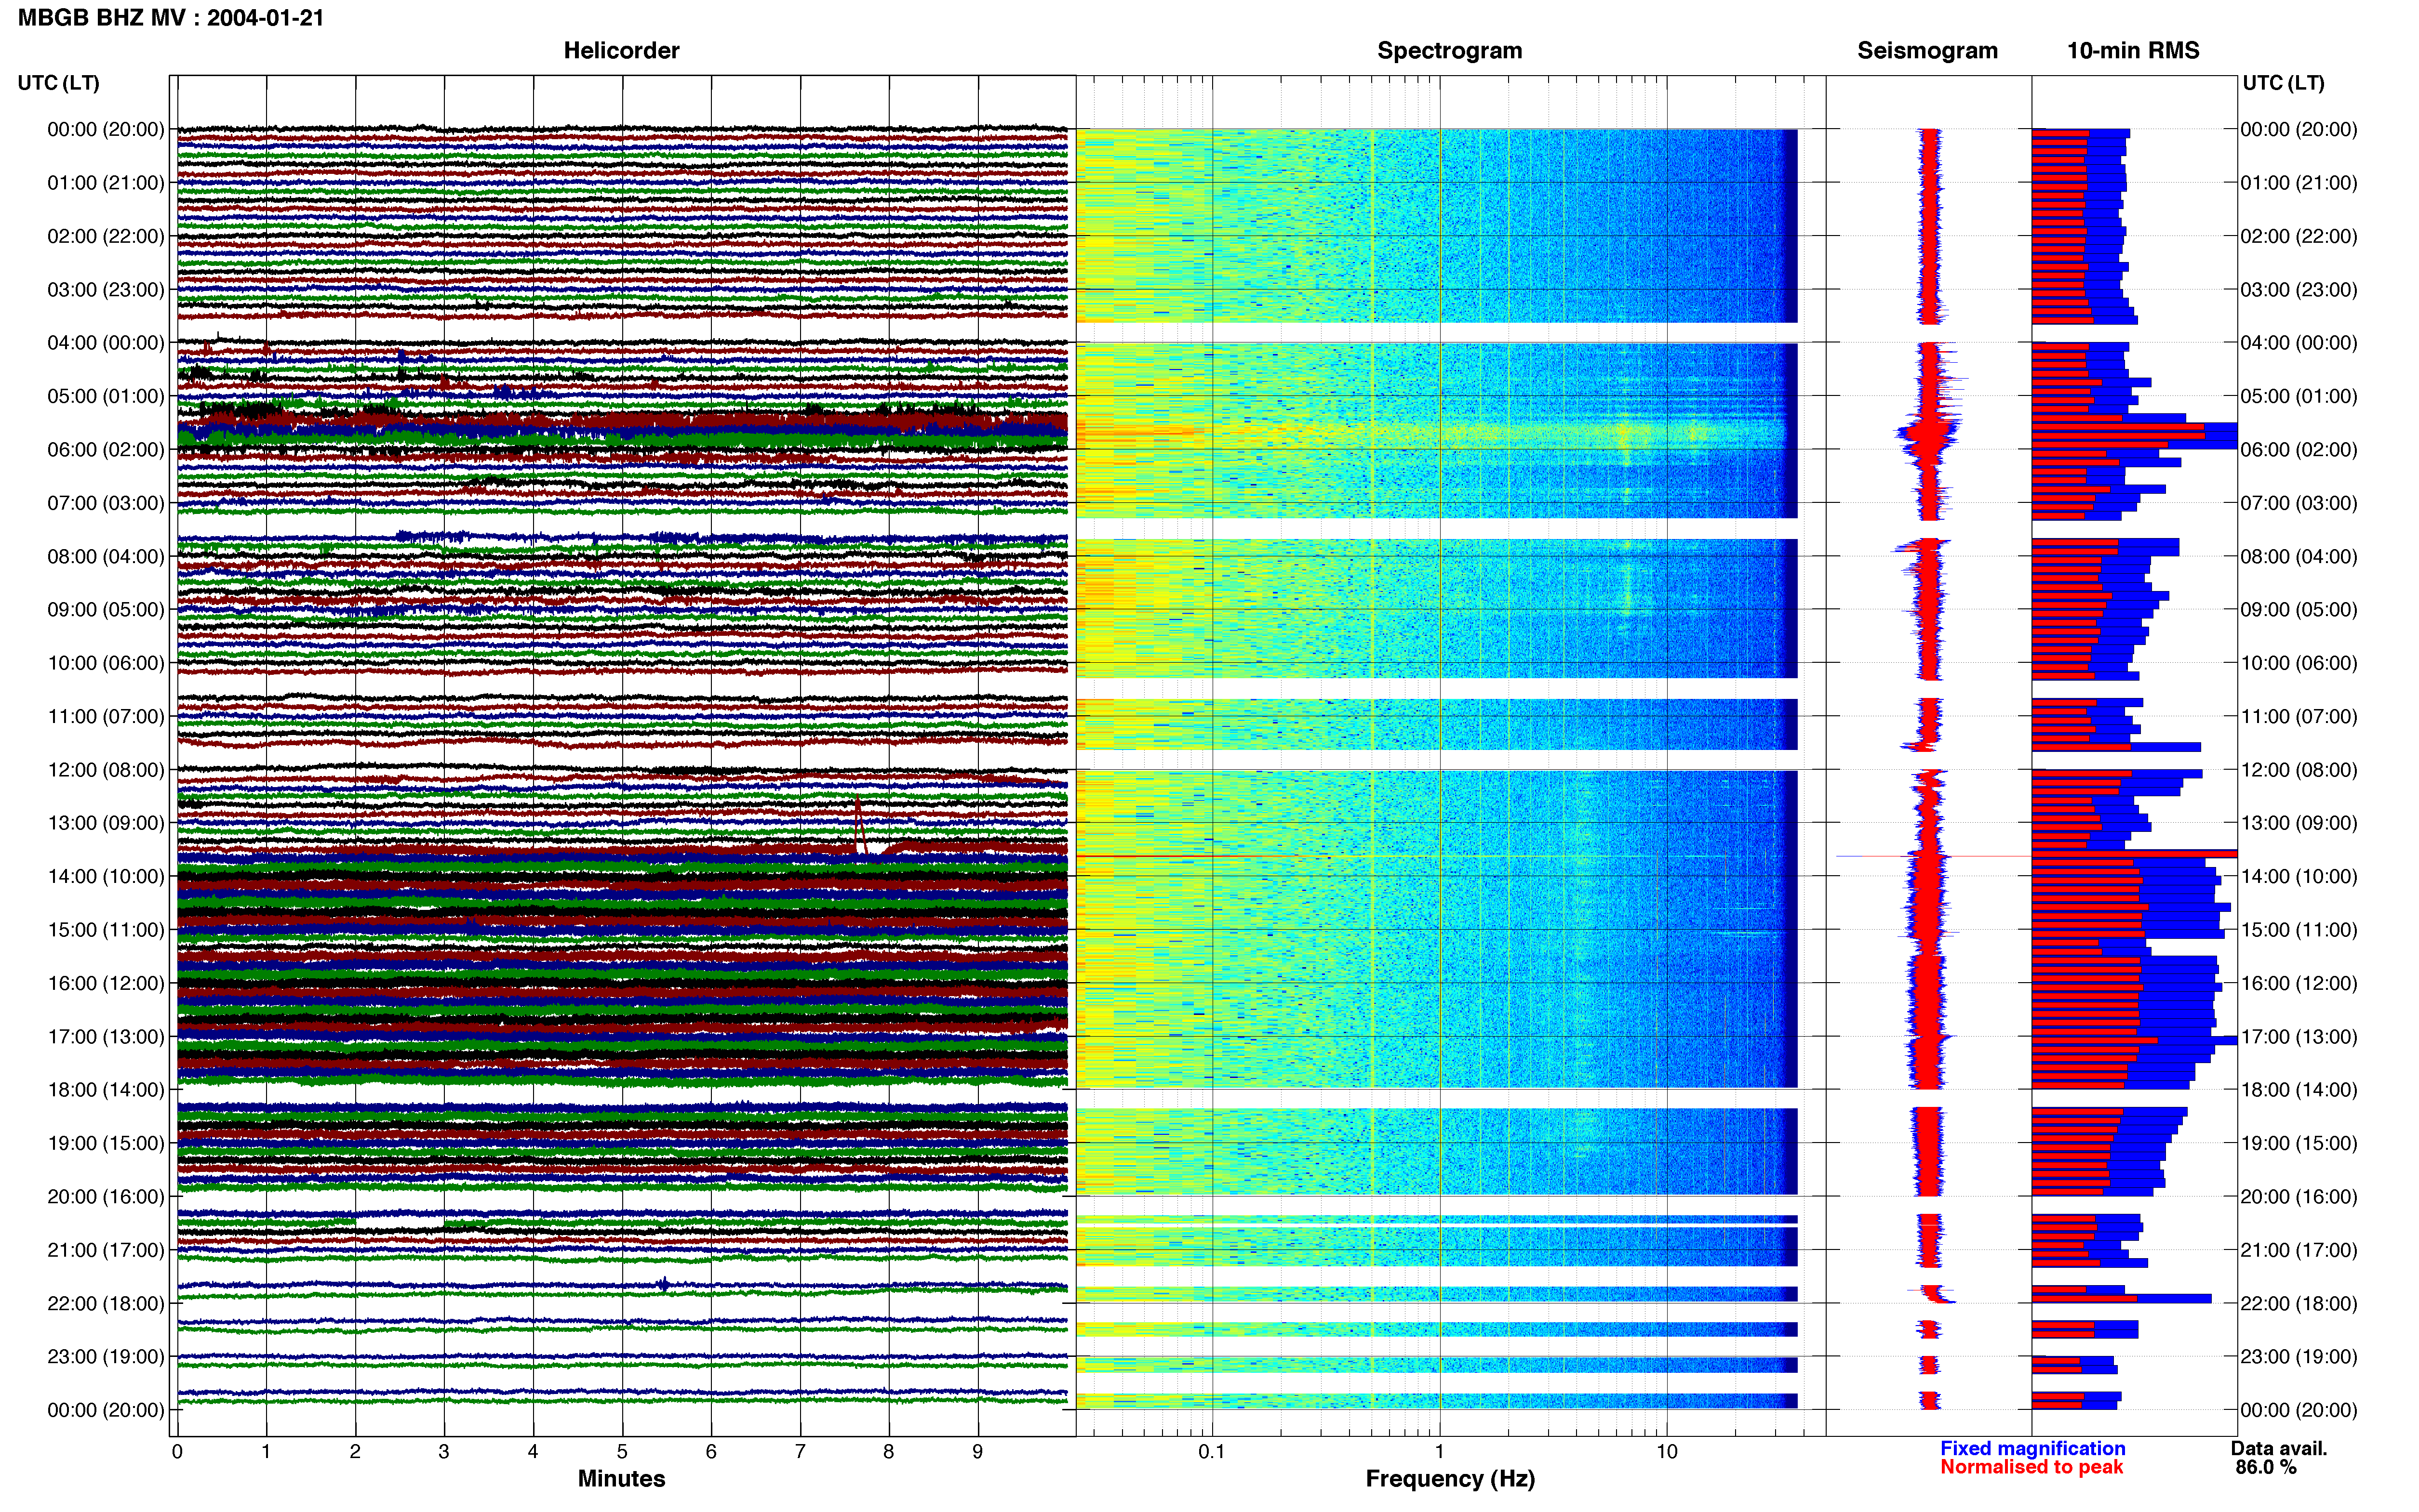Viewport: 2419px width, 1512px height.
Task: Click the Normalised to peak legend text
Action: click(2032, 1467)
